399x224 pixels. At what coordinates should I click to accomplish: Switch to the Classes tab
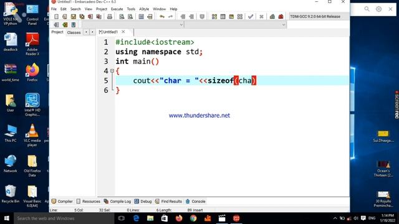pyautogui.click(x=74, y=32)
